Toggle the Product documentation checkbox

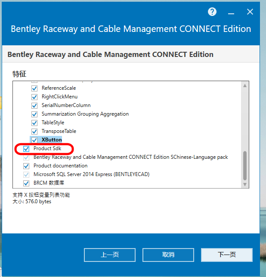point(26,166)
